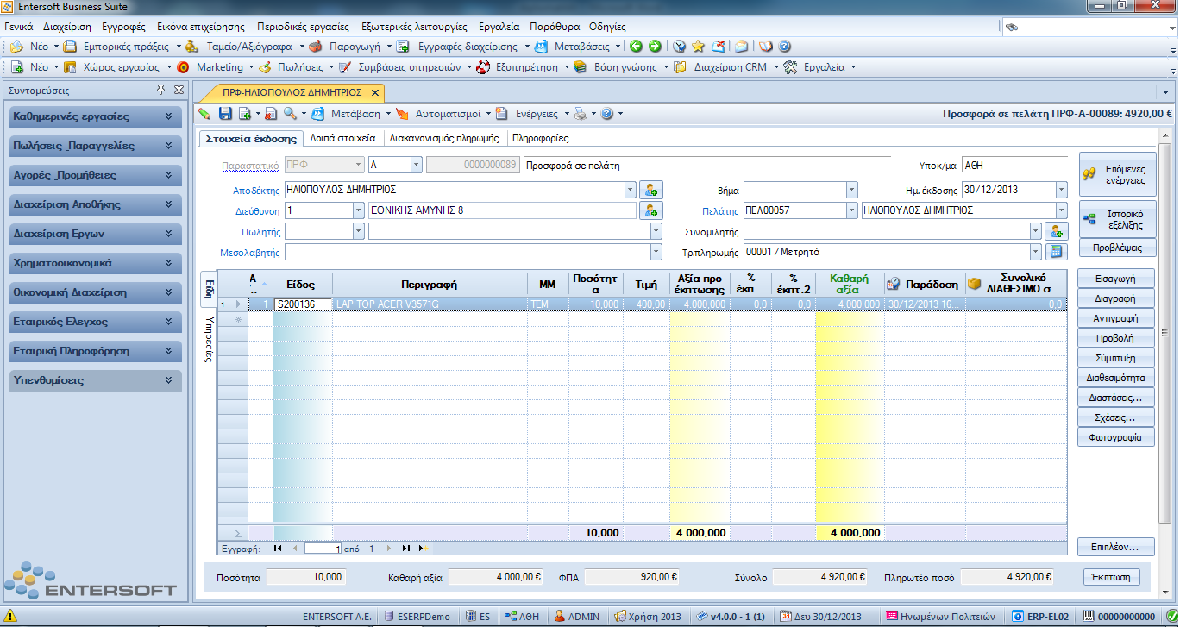Image resolution: width=1180 pixels, height=627 pixels.
Task: Open the Παράθυρα menu
Action: pyautogui.click(x=555, y=27)
